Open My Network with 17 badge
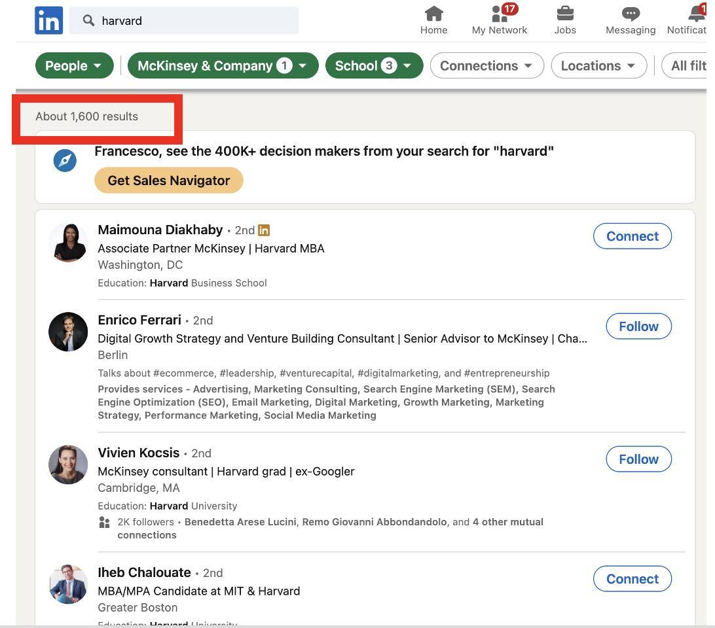 click(x=500, y=20)
